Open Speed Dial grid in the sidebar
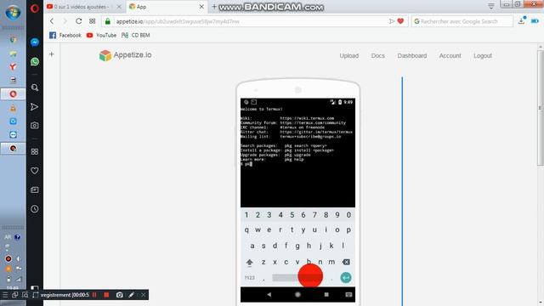This screenshot has width=544, height=306. point(35,151)
